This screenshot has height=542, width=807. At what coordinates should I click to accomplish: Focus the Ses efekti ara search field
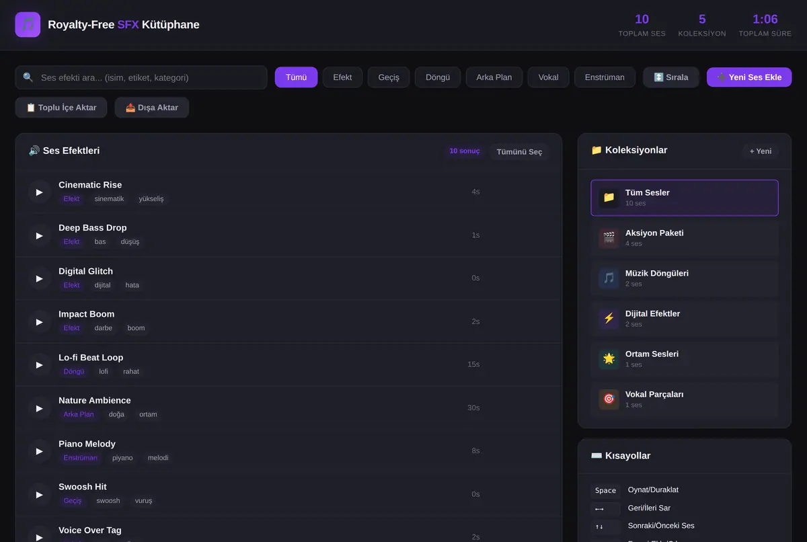point(141,77)
